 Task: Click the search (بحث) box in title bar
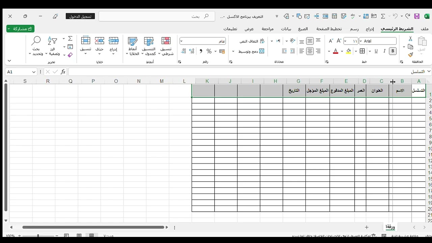(x=157, y=16)
